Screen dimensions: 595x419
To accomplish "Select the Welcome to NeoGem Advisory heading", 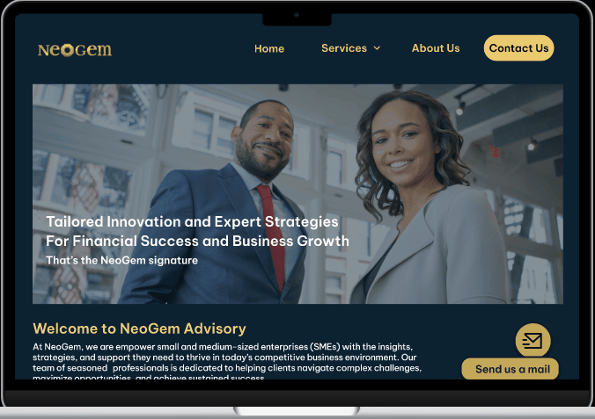I will point(139,329).
